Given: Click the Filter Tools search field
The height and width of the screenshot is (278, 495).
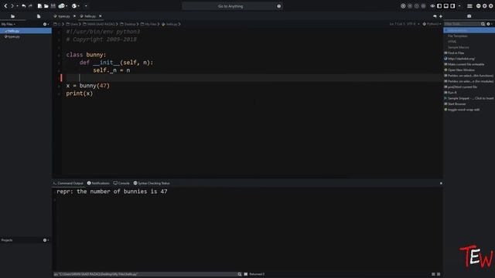Looking at the screenshot, I should tap(463, 24).
